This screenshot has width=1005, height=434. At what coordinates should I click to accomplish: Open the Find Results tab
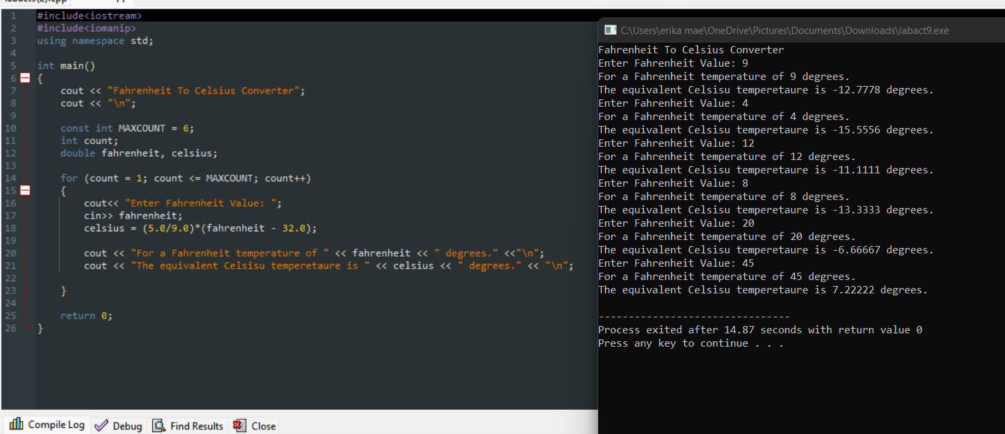point(188,425)
